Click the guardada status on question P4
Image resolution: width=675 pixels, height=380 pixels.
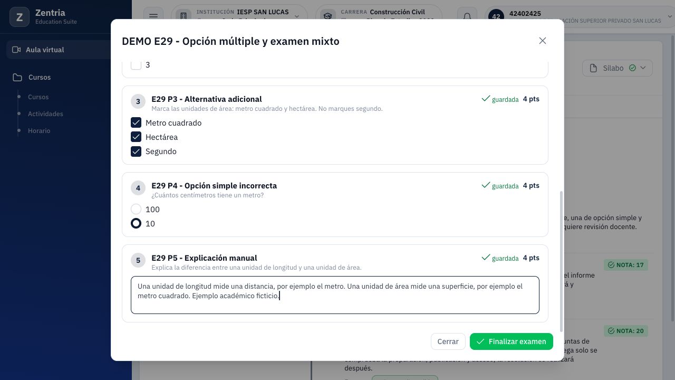tap(500, 186)
